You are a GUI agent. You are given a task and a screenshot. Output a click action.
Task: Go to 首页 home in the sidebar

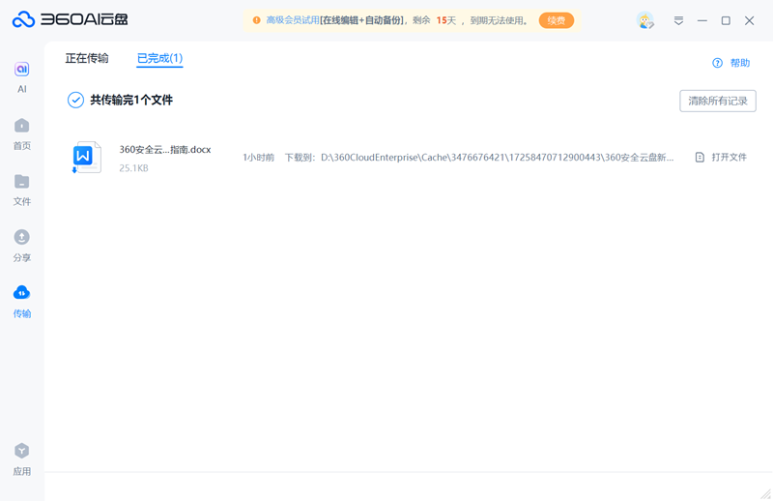point(21,133)
